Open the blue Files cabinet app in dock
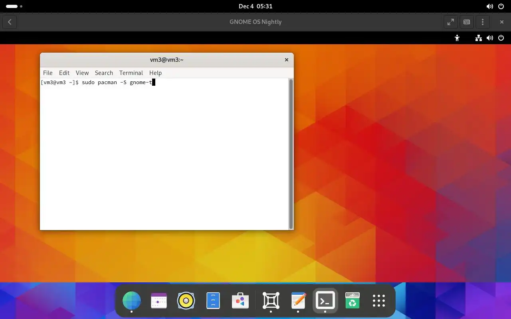 click(x=213, y=301)
